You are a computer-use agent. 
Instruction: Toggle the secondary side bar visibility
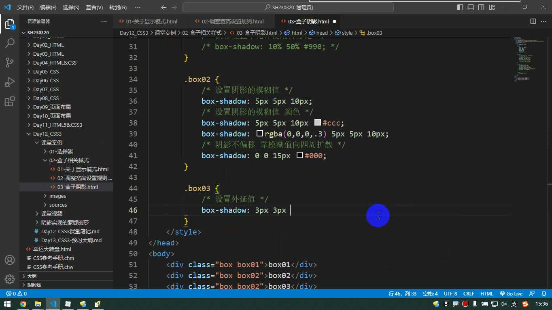481,7
